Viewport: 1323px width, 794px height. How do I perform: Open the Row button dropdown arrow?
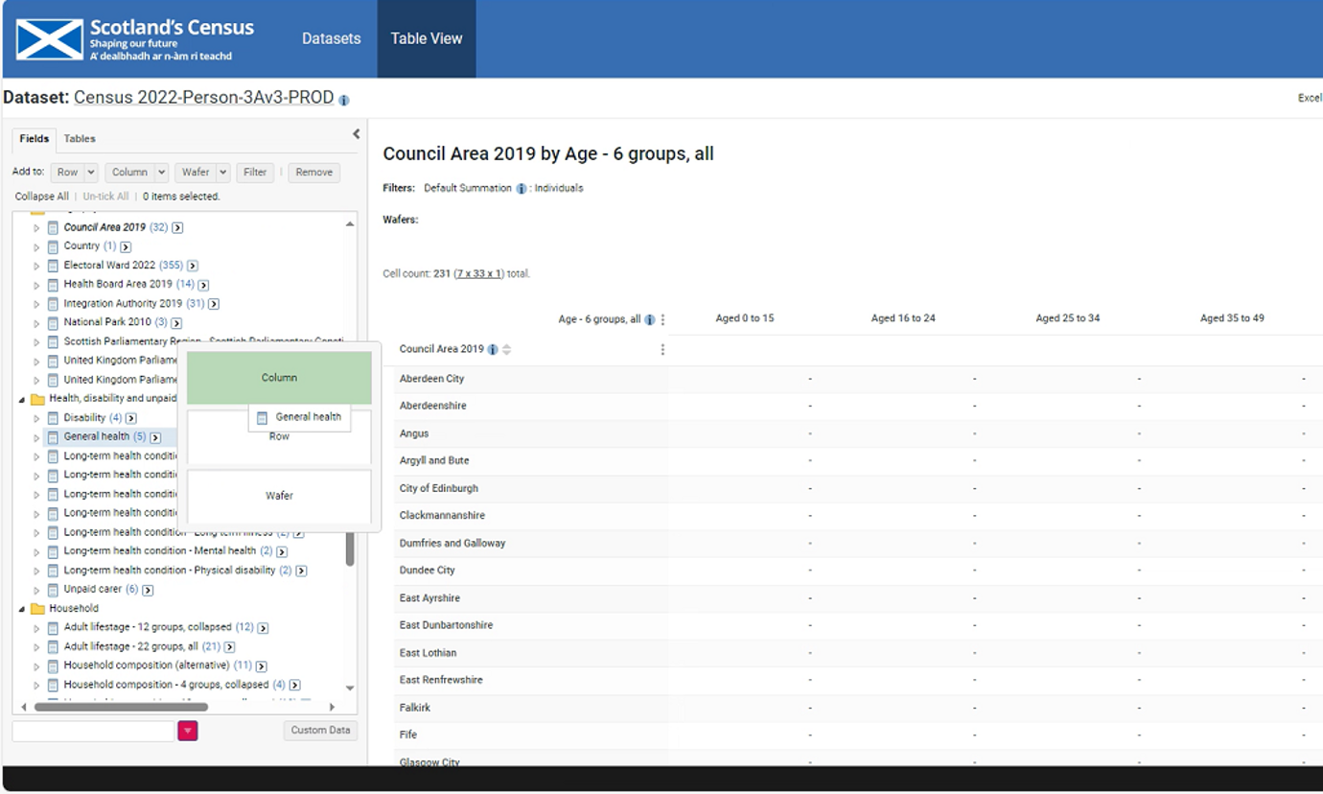[x=91, y=173]
